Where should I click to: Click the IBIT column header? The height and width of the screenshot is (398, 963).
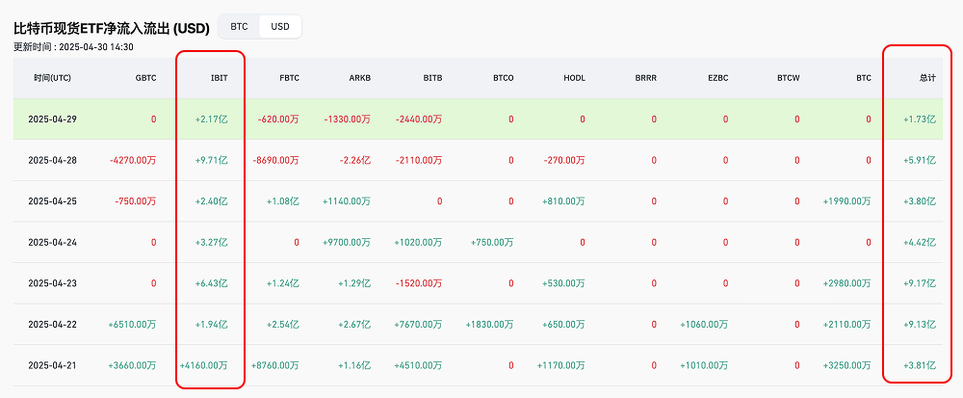(219, 77)
